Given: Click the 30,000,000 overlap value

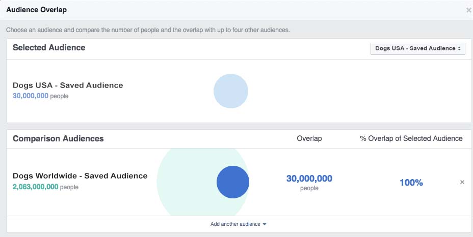Looking at the screenshot, I should pyautogui.click(x=309, y=179).
